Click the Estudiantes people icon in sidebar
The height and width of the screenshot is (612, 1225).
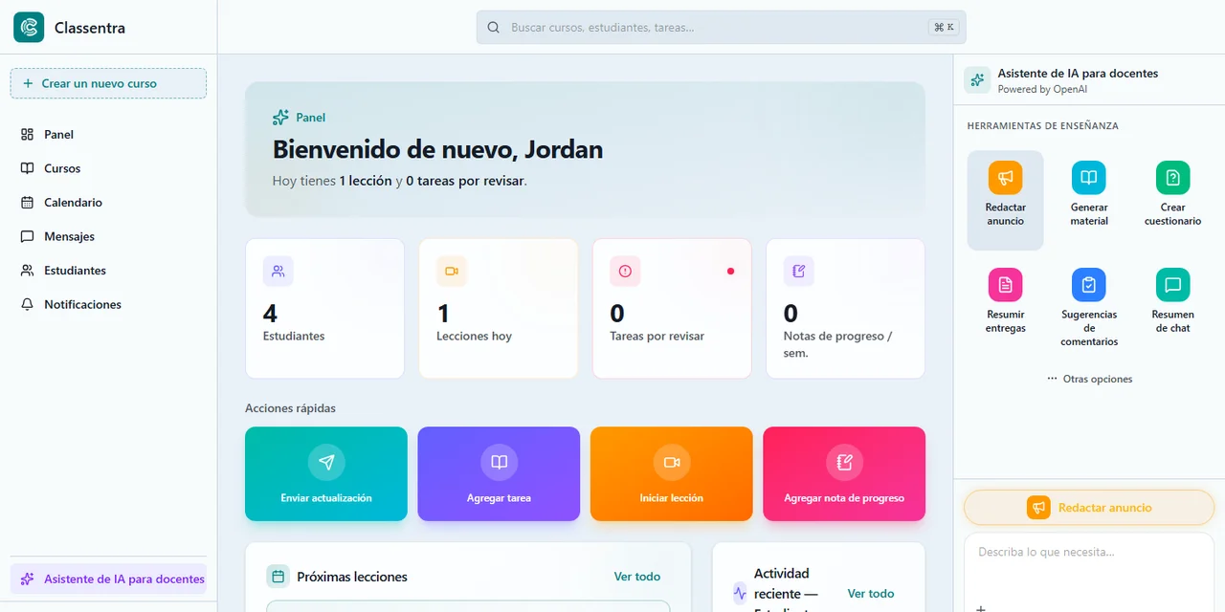(x=27, y=271)
